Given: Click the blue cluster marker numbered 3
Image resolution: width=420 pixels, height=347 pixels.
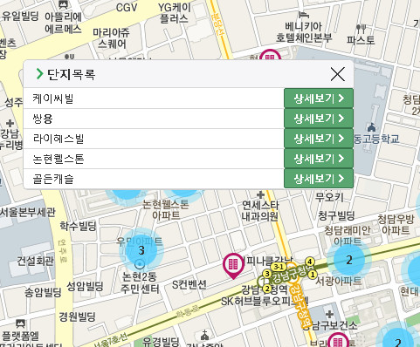Looking at the screenshot, I should [141, 250].
